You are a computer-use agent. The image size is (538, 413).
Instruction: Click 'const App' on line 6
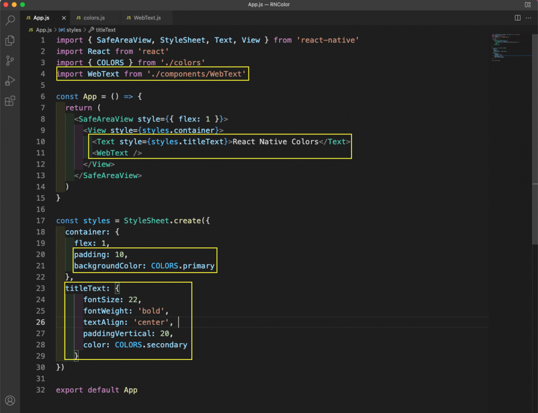click(77, 97)
